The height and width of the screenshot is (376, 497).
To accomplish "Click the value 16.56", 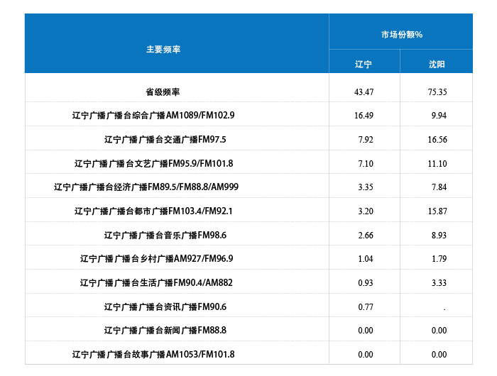I will (x=437, y=139).
